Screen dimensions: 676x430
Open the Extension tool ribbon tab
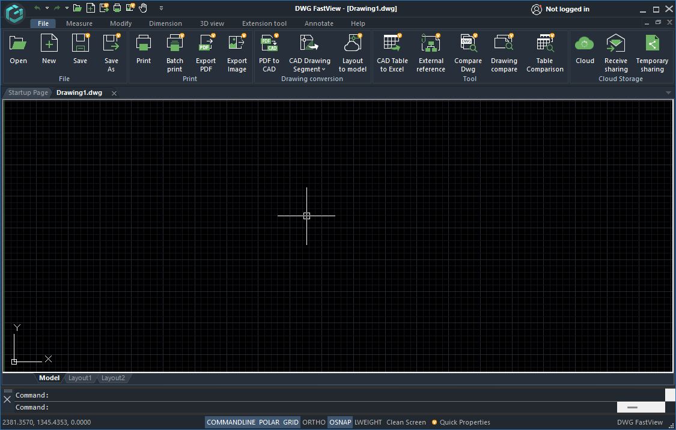tap(264, 23)
